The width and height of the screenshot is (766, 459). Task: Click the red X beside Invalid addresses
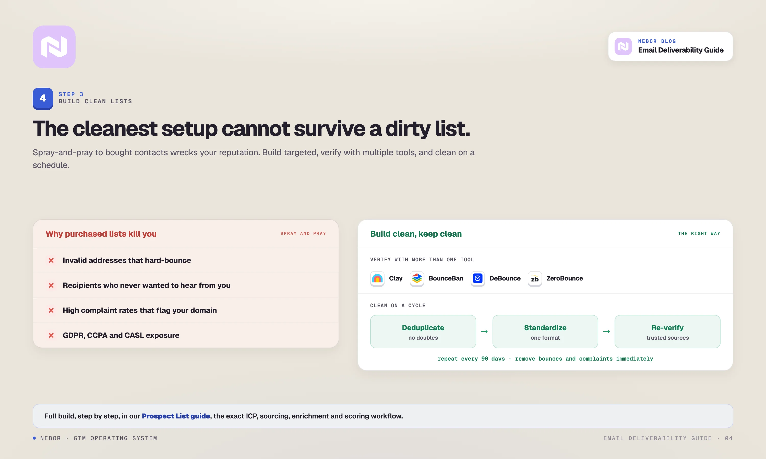[51, 260]
